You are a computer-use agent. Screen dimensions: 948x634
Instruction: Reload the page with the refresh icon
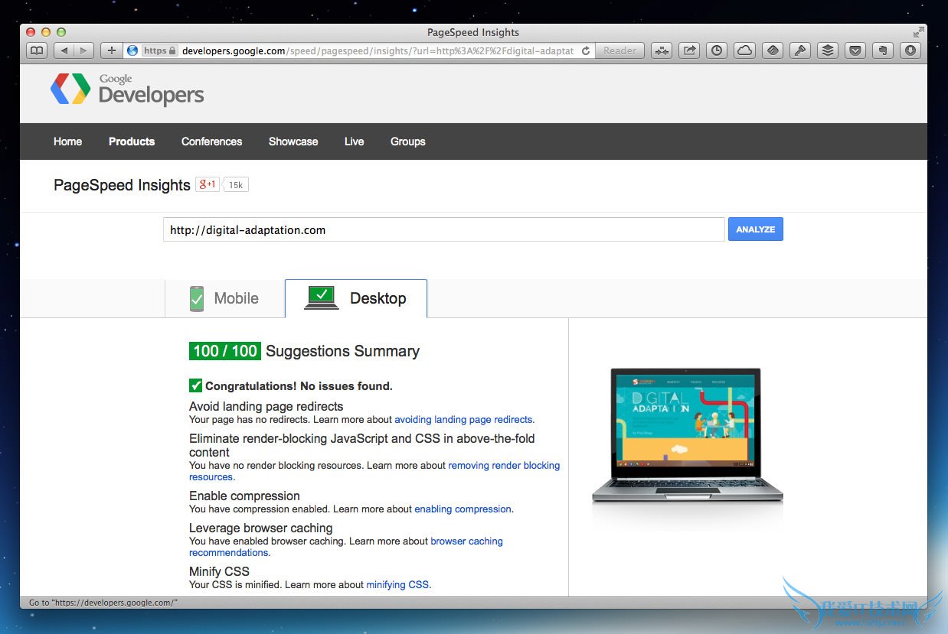586,51
